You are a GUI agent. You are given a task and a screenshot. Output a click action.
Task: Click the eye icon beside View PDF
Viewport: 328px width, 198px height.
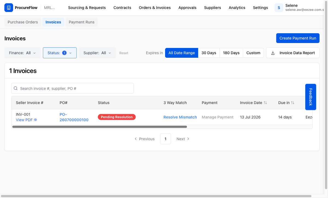(x=35, y=120)
